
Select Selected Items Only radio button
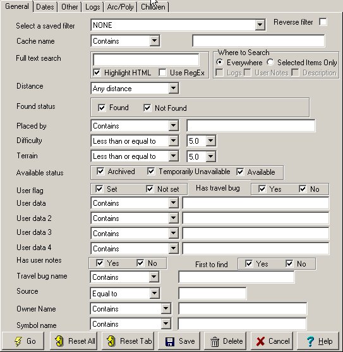270,62
